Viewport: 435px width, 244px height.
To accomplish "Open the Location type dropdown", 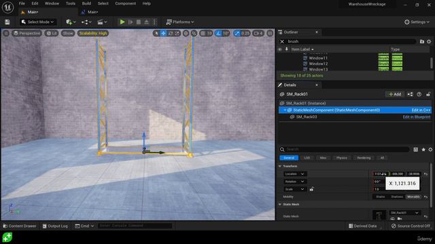I will [x=294, y=174].
